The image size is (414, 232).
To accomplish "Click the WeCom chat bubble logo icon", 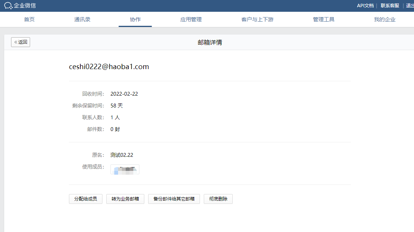I will [x=8, y=6].
